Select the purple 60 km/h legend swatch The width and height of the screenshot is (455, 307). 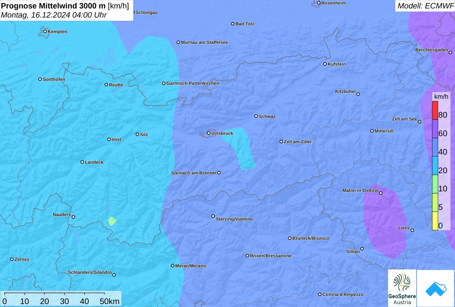point(435,129)
